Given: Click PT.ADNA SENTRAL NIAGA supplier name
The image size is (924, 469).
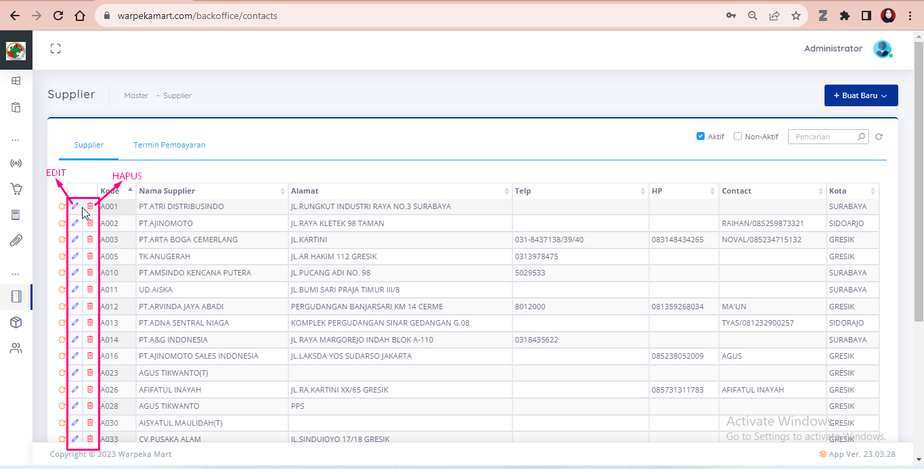Looking at the screenshot, I should click(x=184, y=323).
